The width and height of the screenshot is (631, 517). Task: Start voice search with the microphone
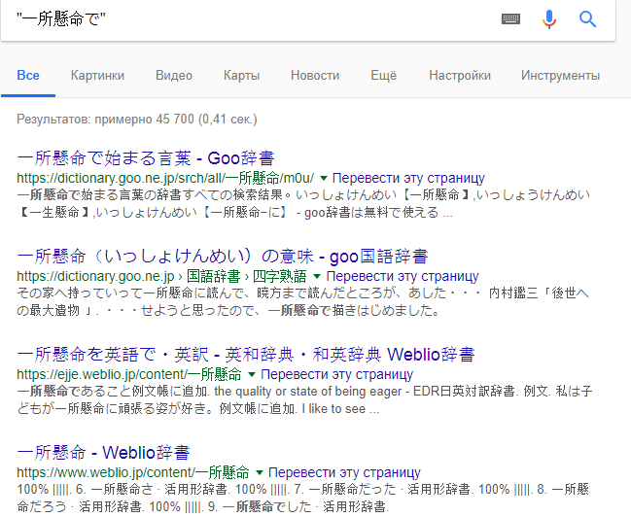coord(549,18)
